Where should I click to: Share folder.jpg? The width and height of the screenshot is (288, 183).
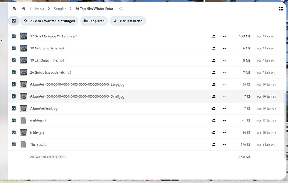(x=213, y=132)
